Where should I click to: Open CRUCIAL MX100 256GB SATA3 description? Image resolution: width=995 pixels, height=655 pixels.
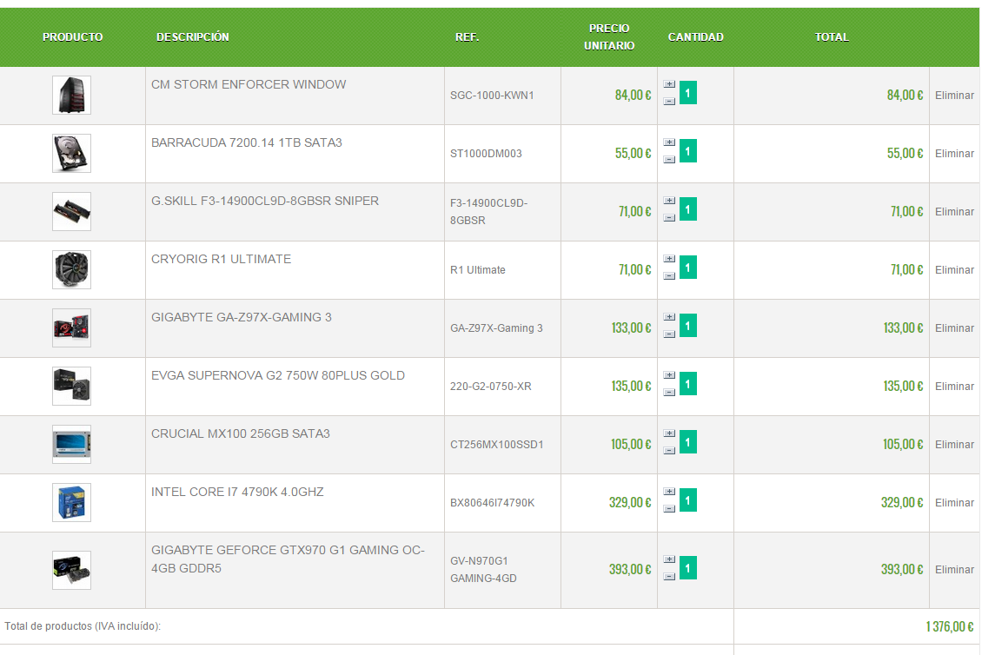pos(240,434)
